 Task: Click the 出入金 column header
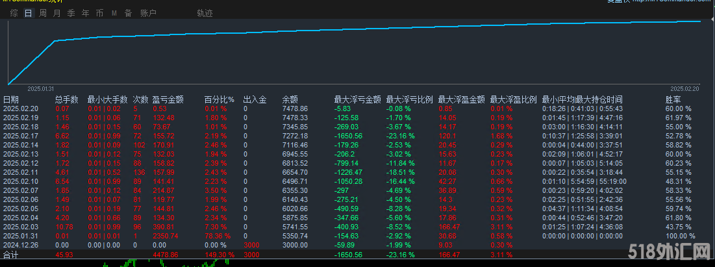coord(255,99)
